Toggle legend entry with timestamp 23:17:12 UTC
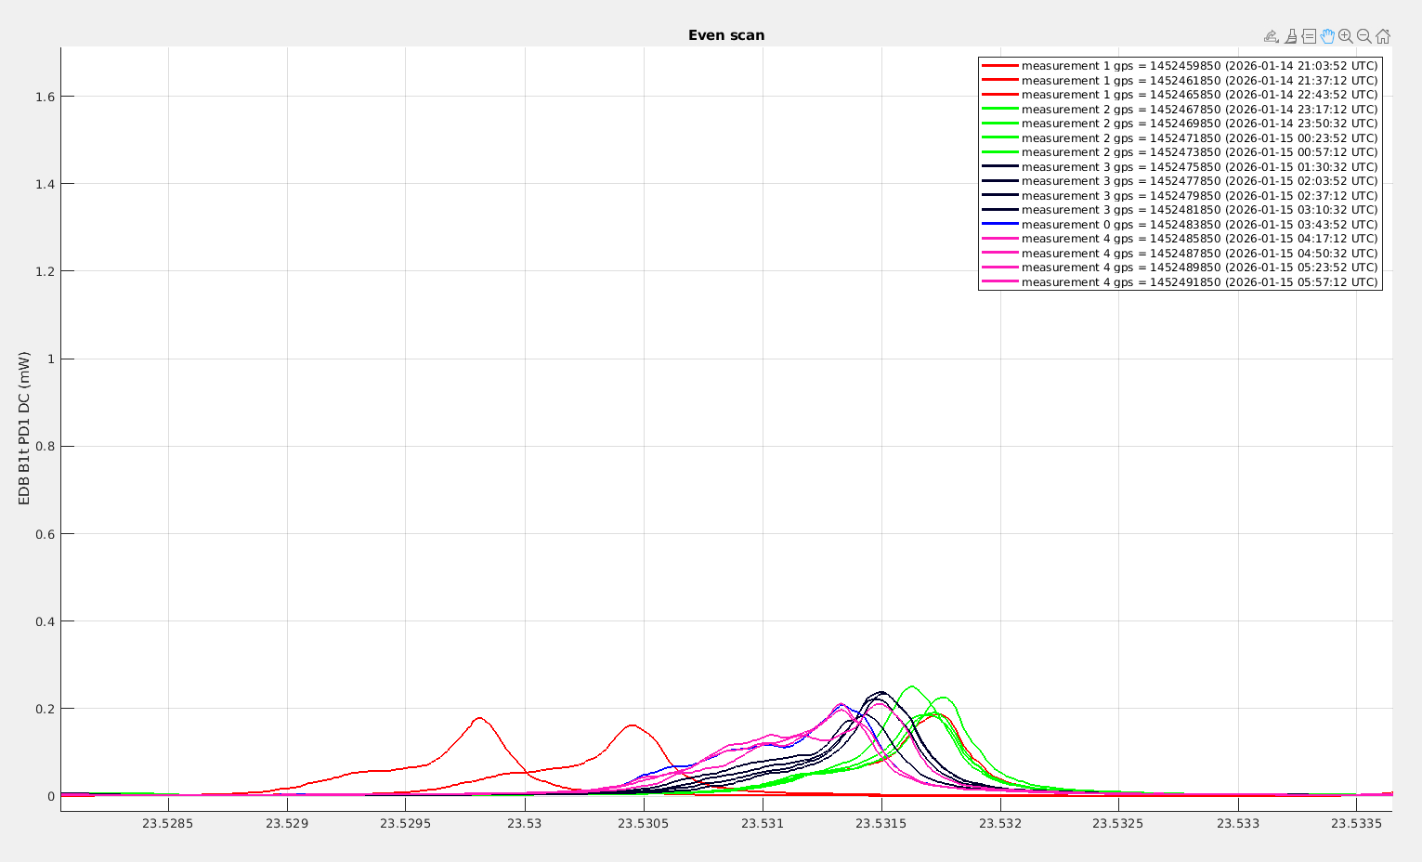The height and width of the screenshot is (862, 1422). coord(1199,110)
